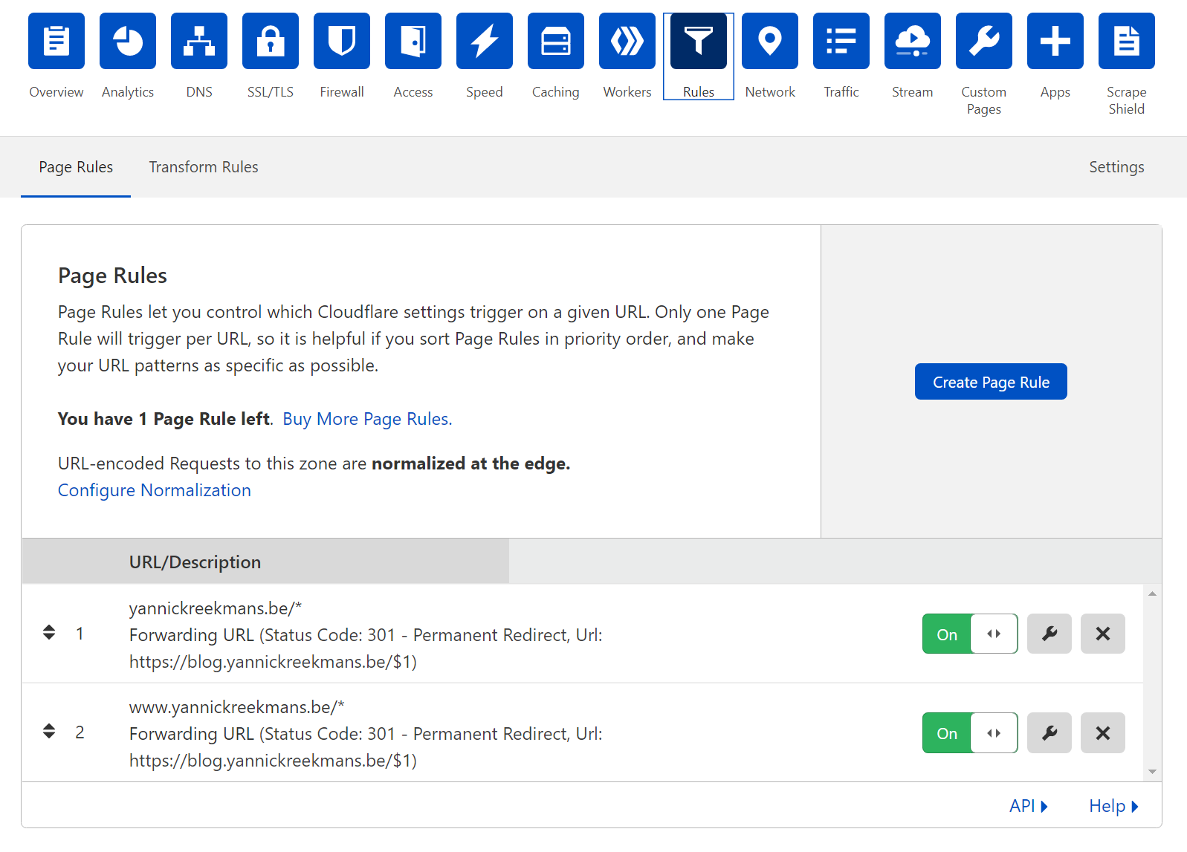Open the Firewall shield icon
This screenshot has height=852, width=1187.
point(342,41)
